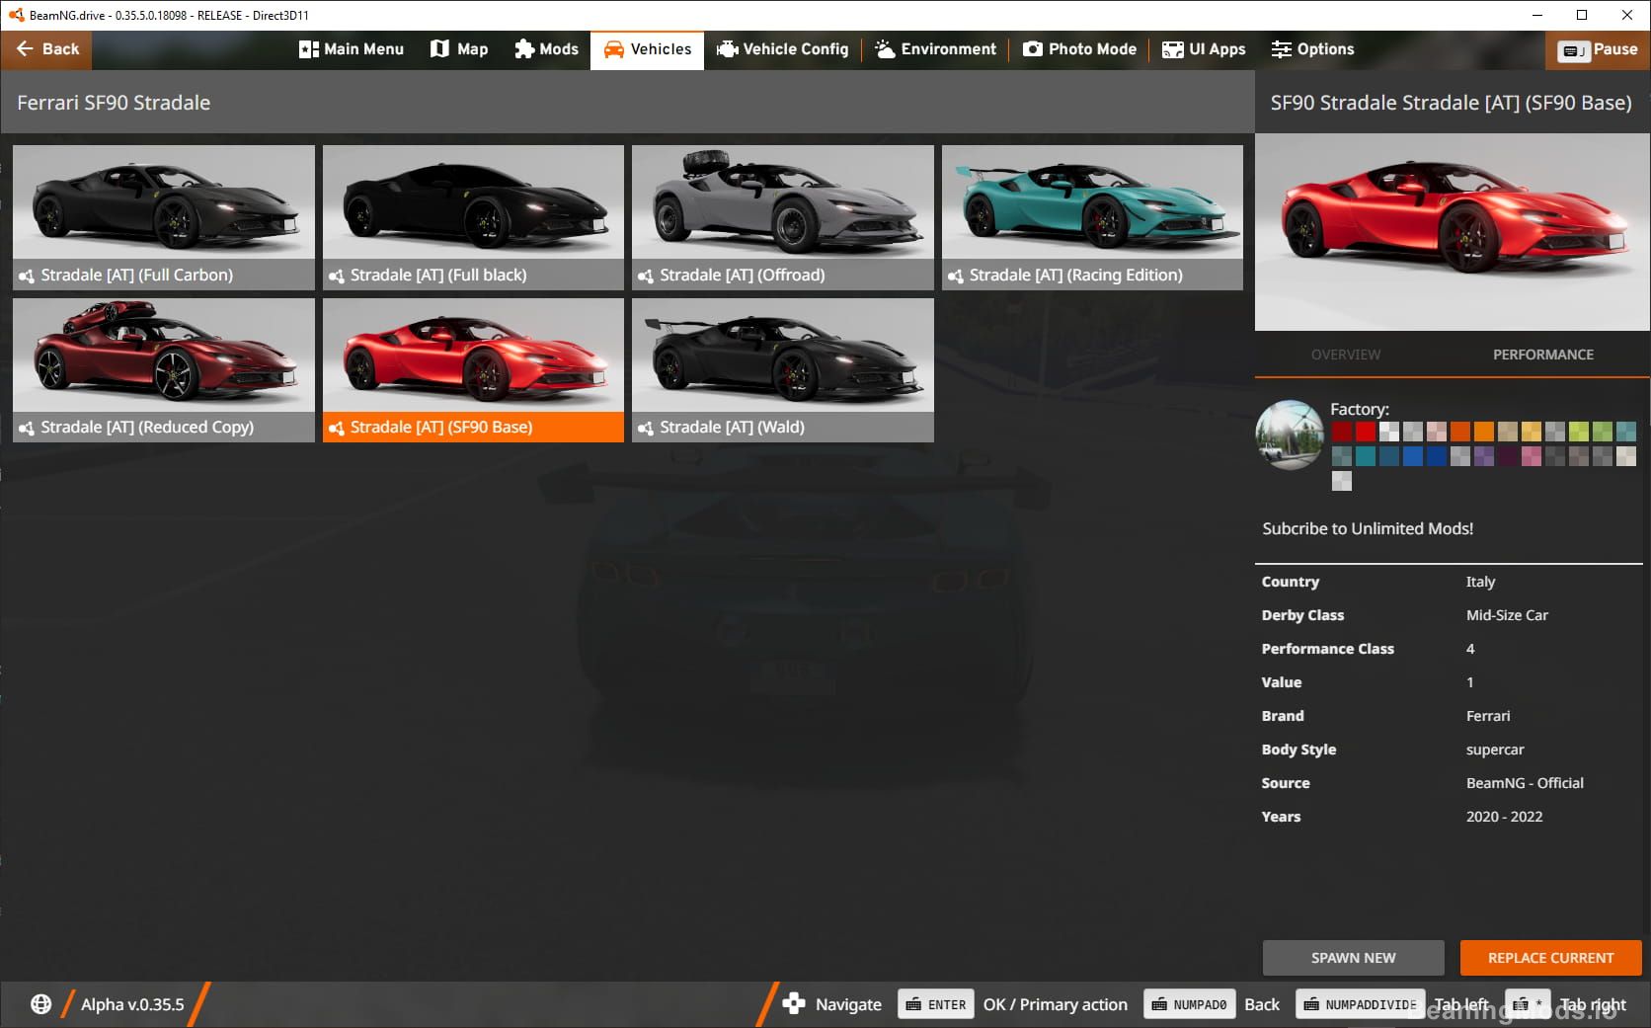Click the Options sliders icon
Screen dimensions: 1651x1028
tap(1282, 49)
